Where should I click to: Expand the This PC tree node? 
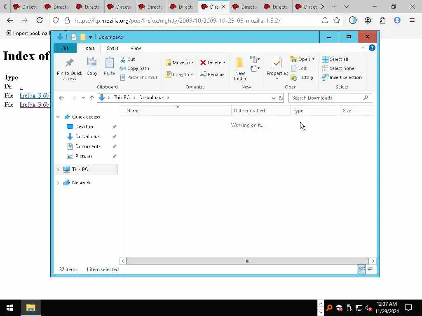click(58, 170)
